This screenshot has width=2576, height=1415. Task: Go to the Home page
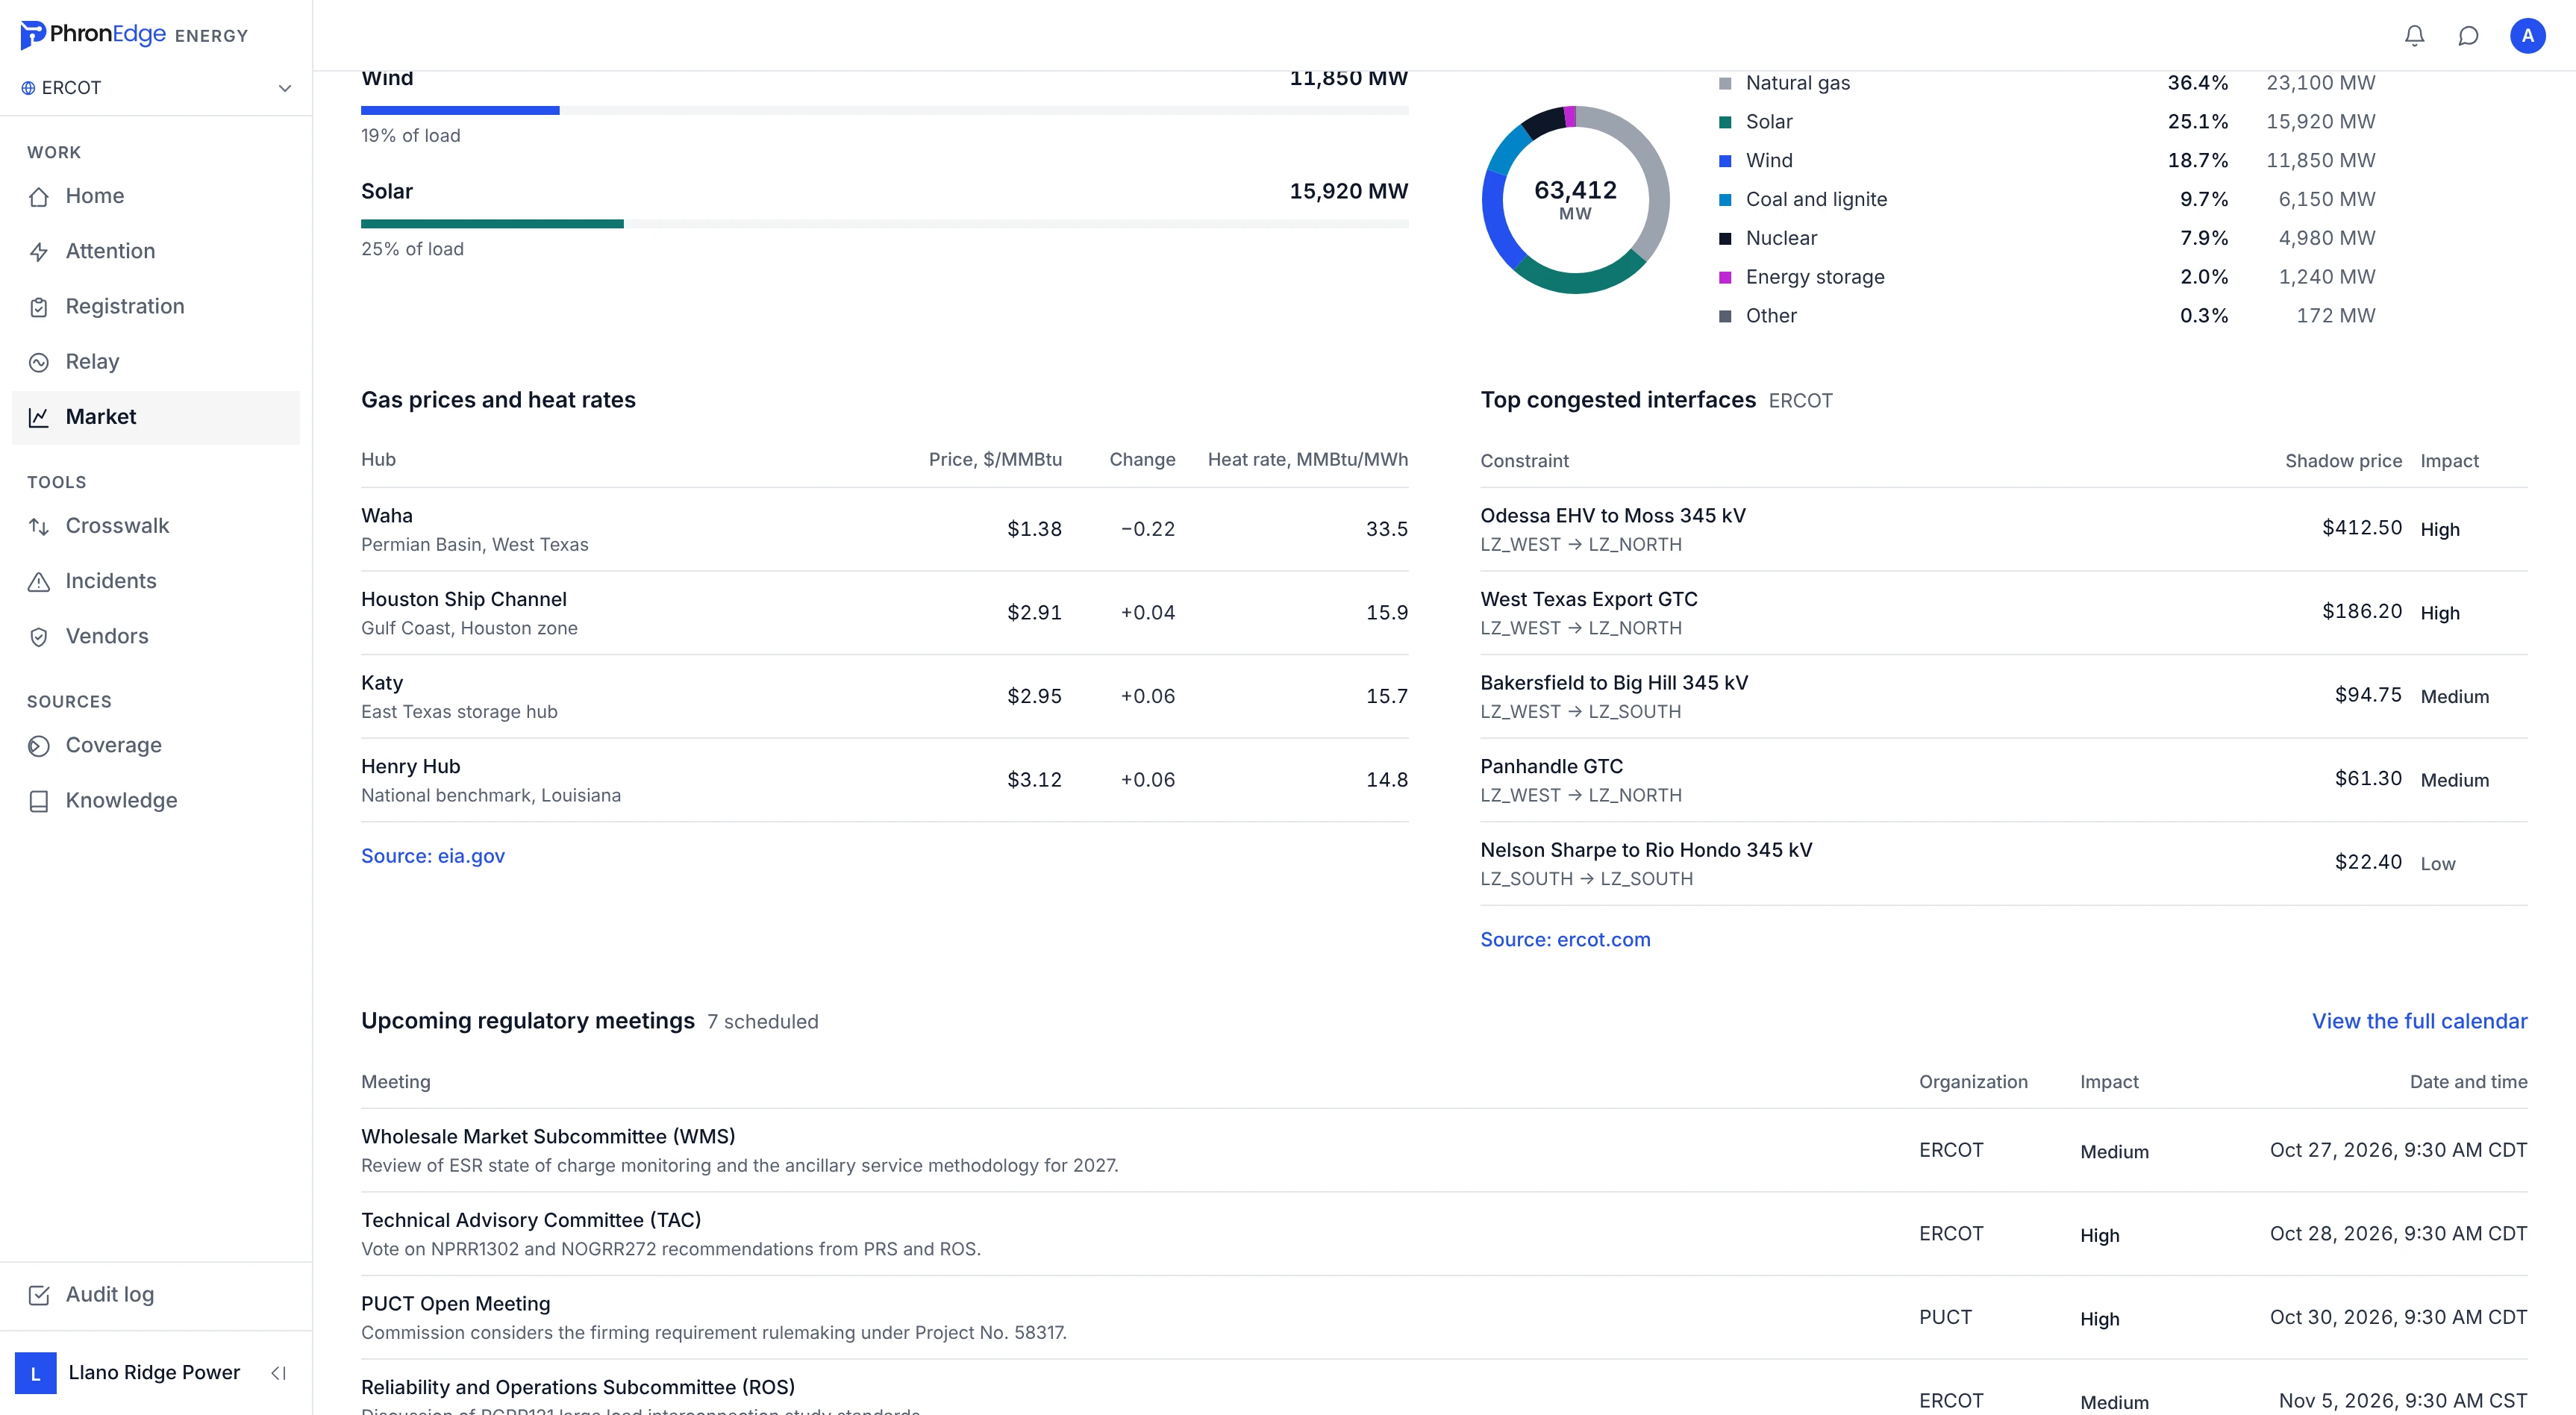(156, 196)
